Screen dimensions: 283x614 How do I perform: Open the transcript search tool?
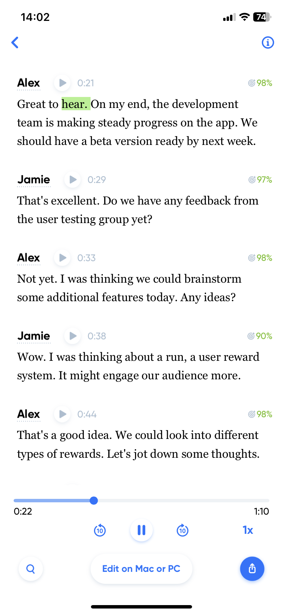click(30, 568)
